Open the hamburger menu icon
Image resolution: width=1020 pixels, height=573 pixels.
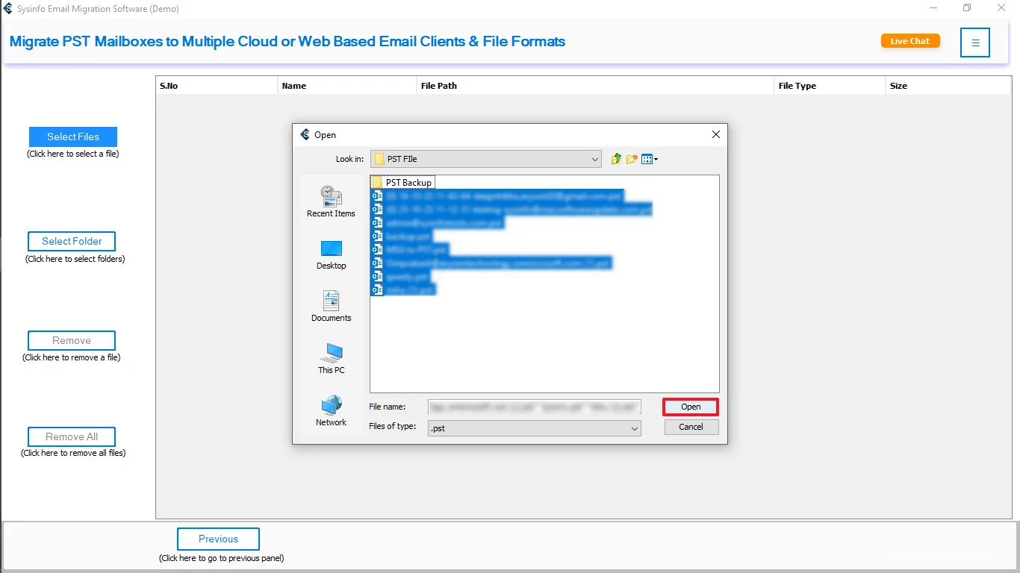pos(975,43)
